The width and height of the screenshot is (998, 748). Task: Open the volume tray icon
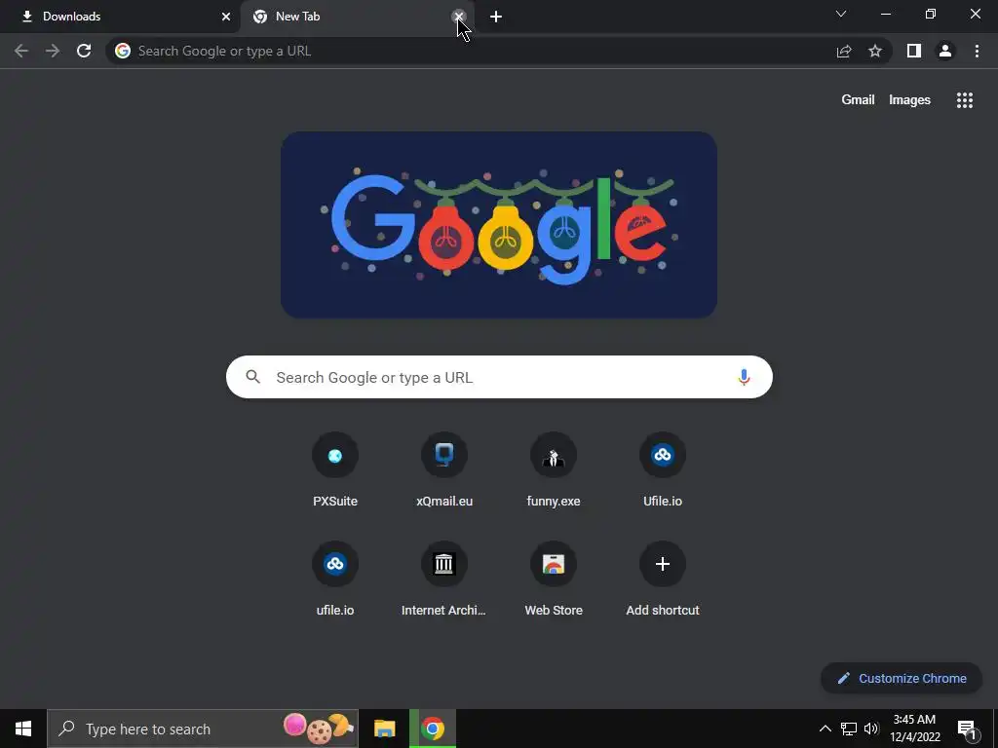pyautogui.click(x=871, y=729)
